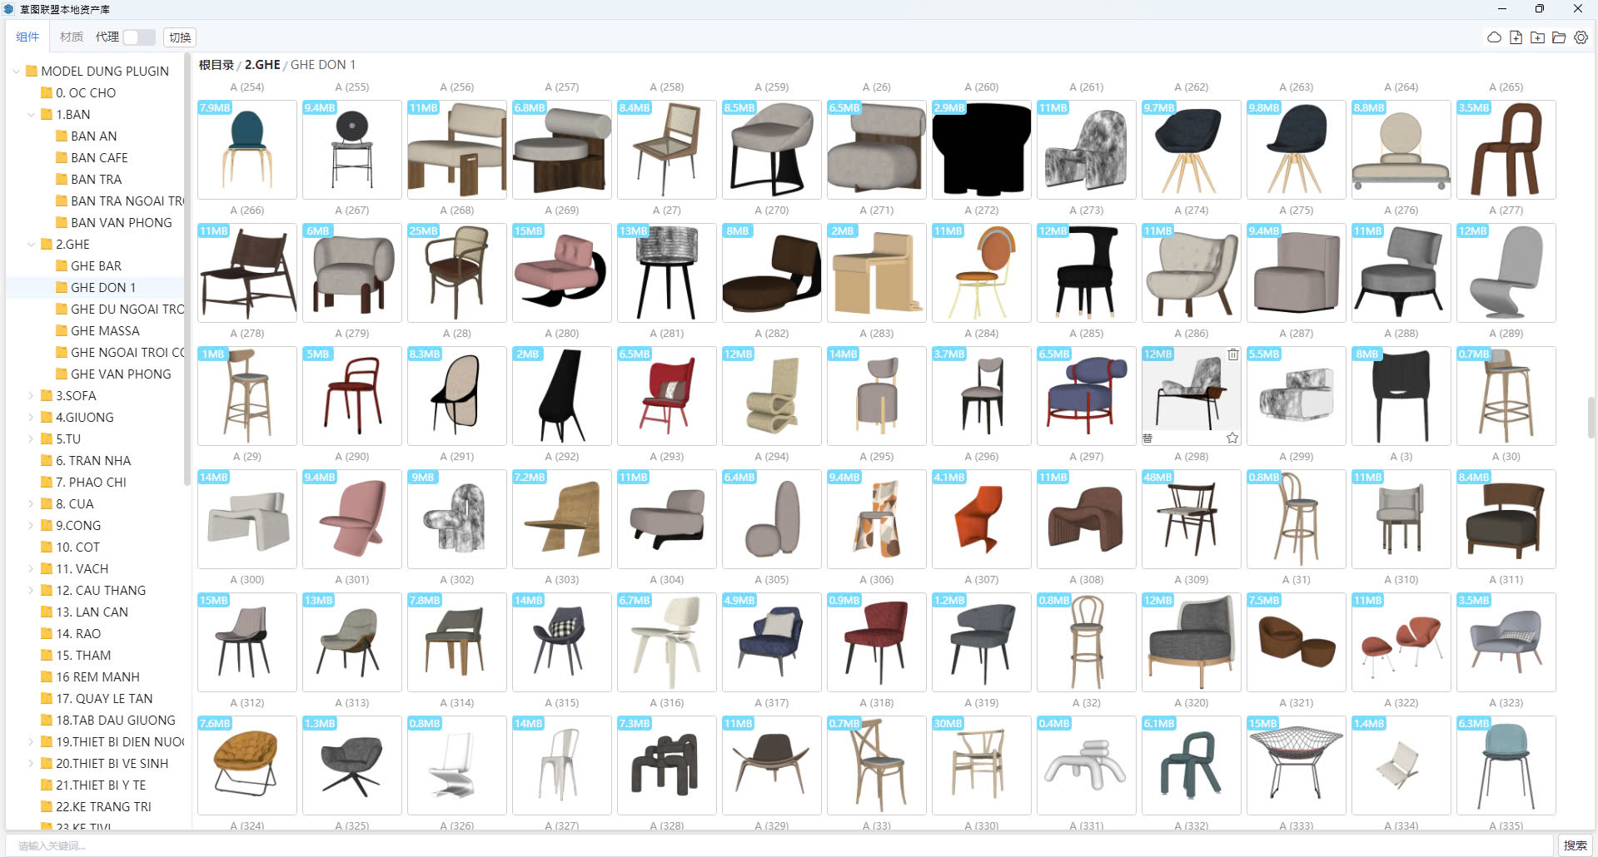Click the 根目录 breadcrumb link

click(x=216, y=65)
